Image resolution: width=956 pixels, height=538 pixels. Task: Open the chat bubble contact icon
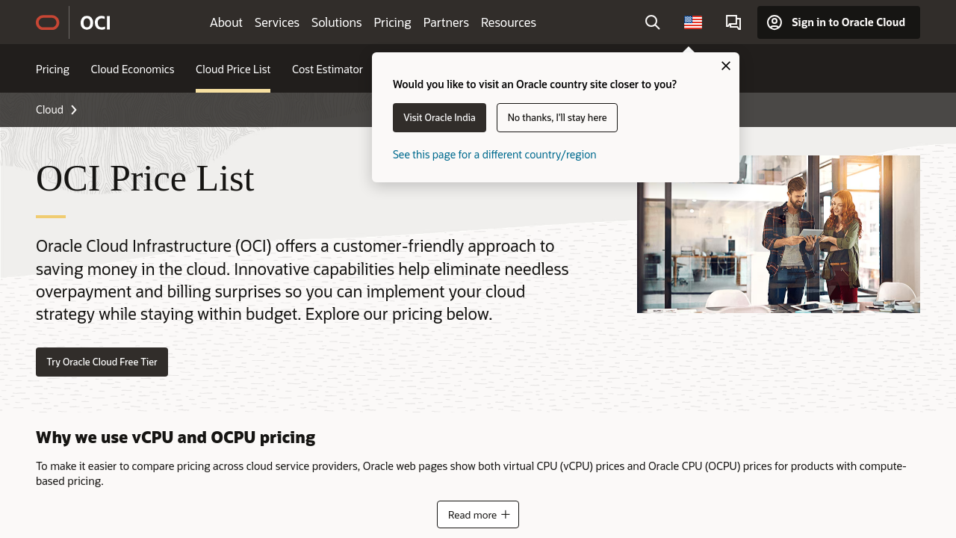click(733, 22)
